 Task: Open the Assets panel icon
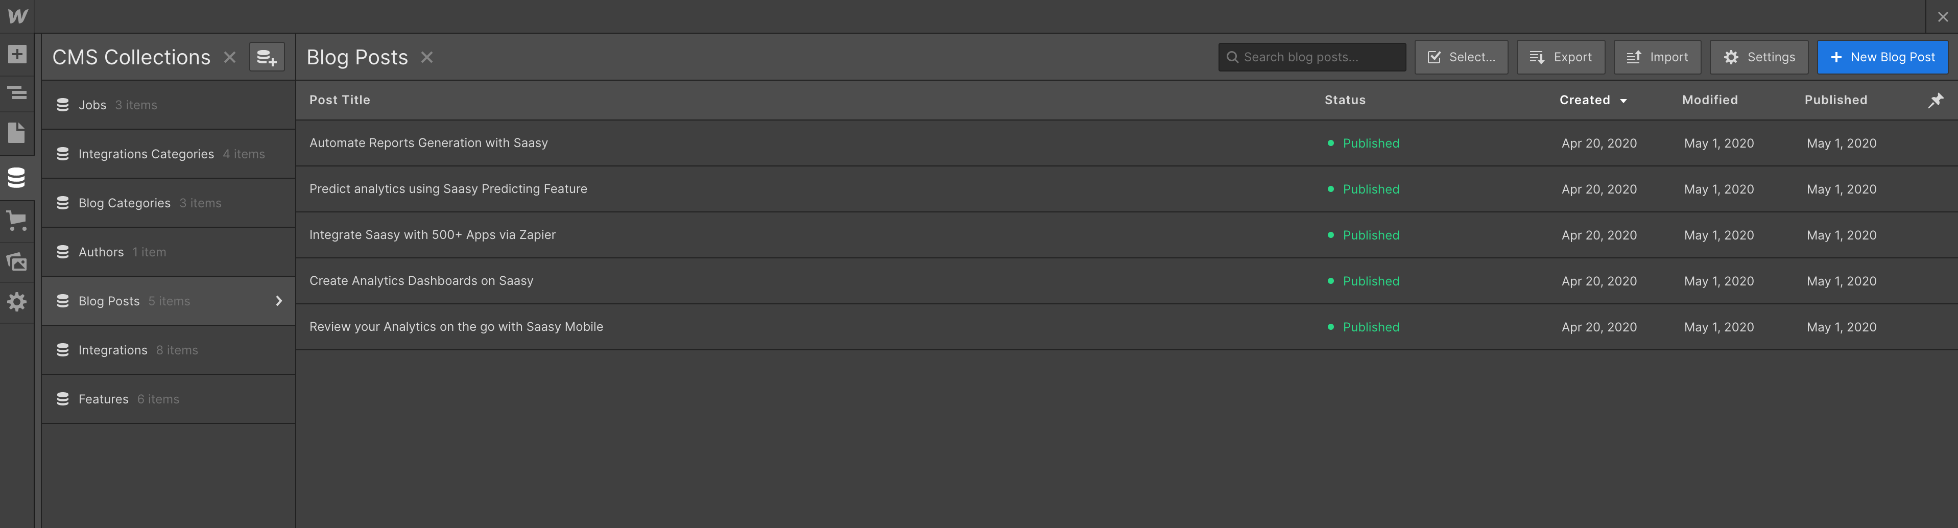click(17, 262)
